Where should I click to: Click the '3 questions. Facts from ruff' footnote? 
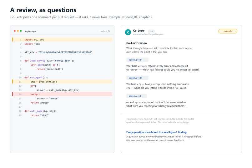coord(160,120)
